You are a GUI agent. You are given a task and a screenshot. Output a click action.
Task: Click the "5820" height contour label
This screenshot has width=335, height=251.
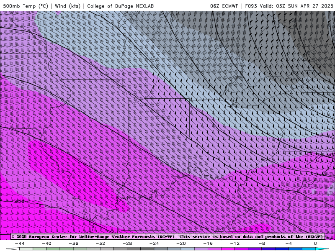pyautogui.click(x=18, y=202)
